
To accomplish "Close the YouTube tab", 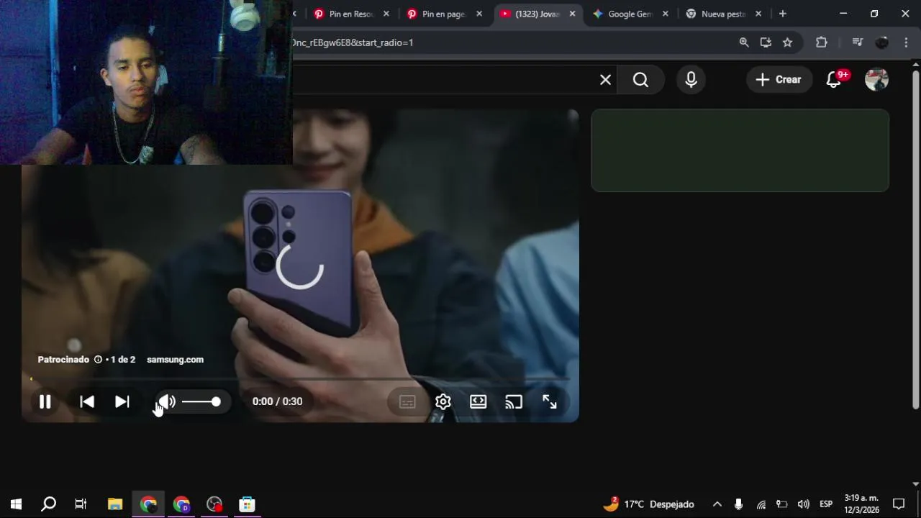I will [573, 14].
